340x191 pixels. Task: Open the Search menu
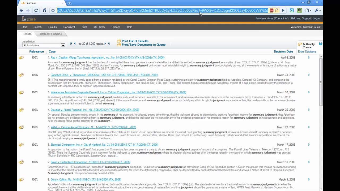coord(37,27)
